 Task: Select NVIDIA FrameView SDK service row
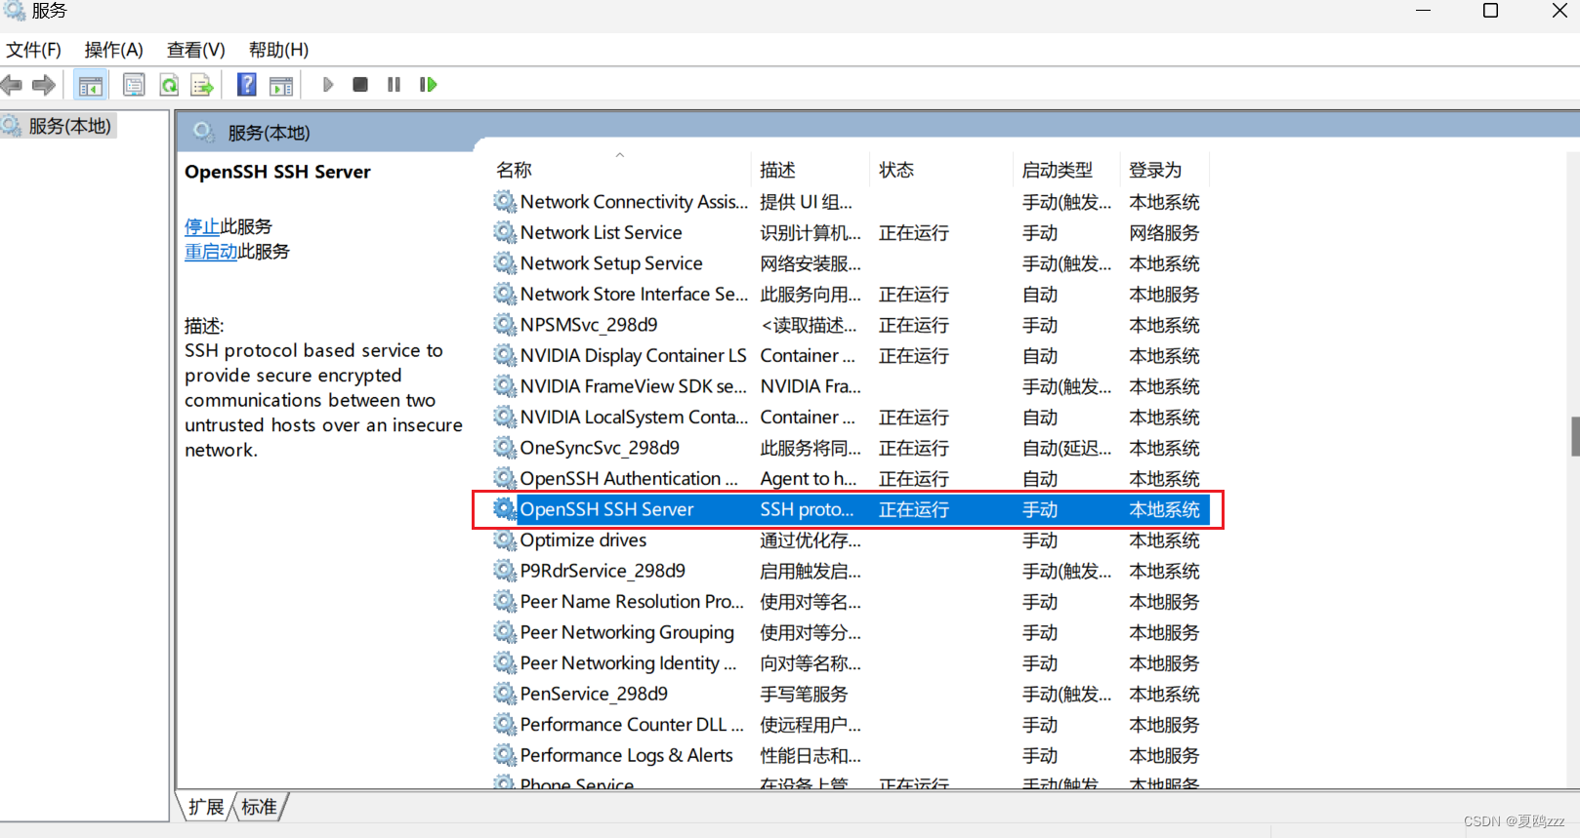(851, 386)
